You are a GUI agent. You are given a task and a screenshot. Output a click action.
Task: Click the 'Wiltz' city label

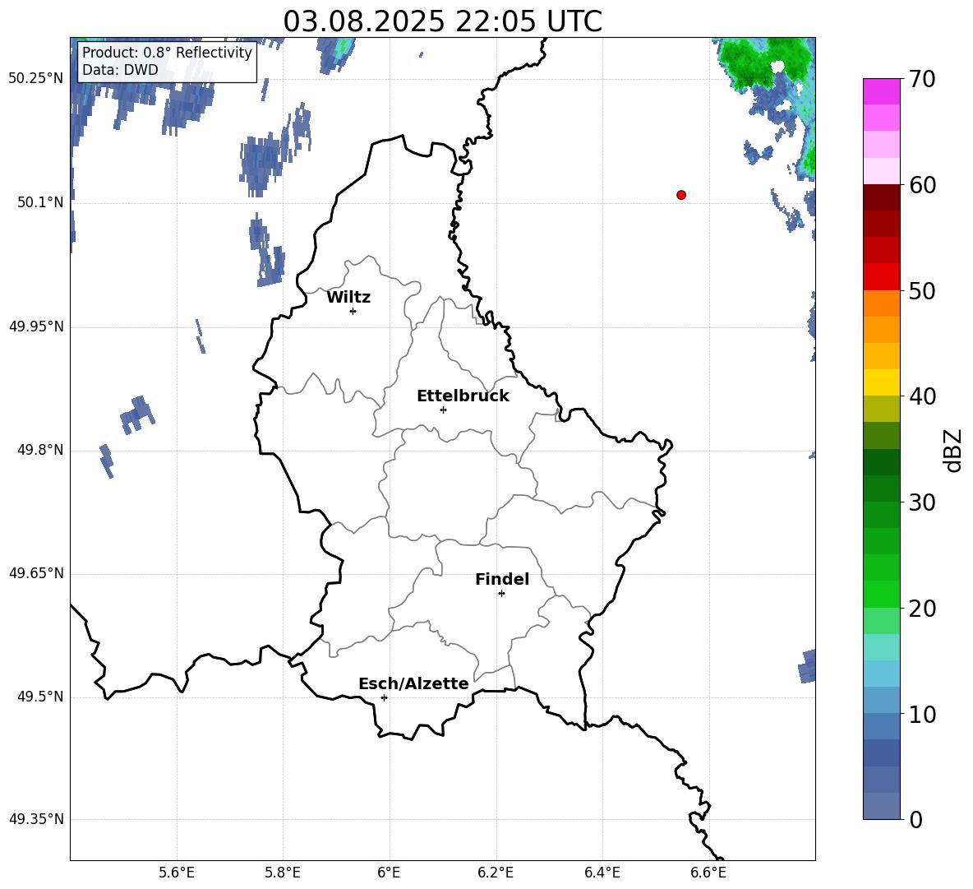348,298
